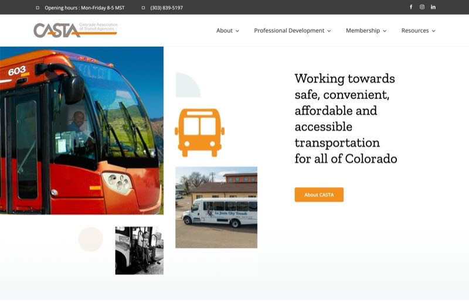Open the LinkedIn social icon
This screenshot has width=469, height=301.
click(x=433, y=7)
